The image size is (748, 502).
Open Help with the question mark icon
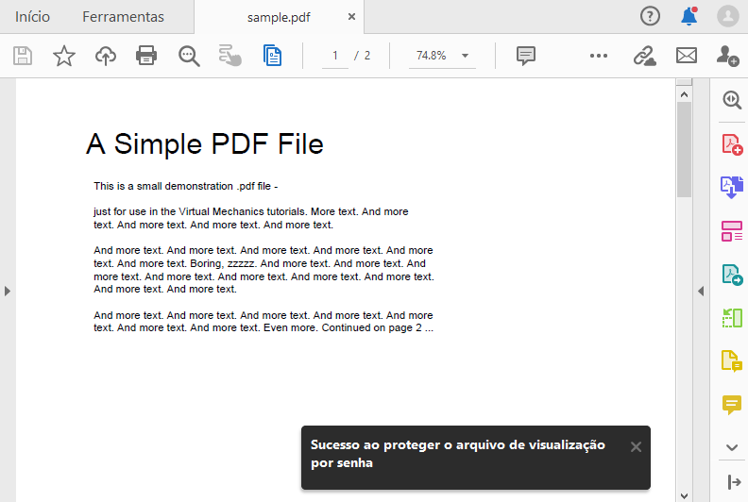click(650, 16)
